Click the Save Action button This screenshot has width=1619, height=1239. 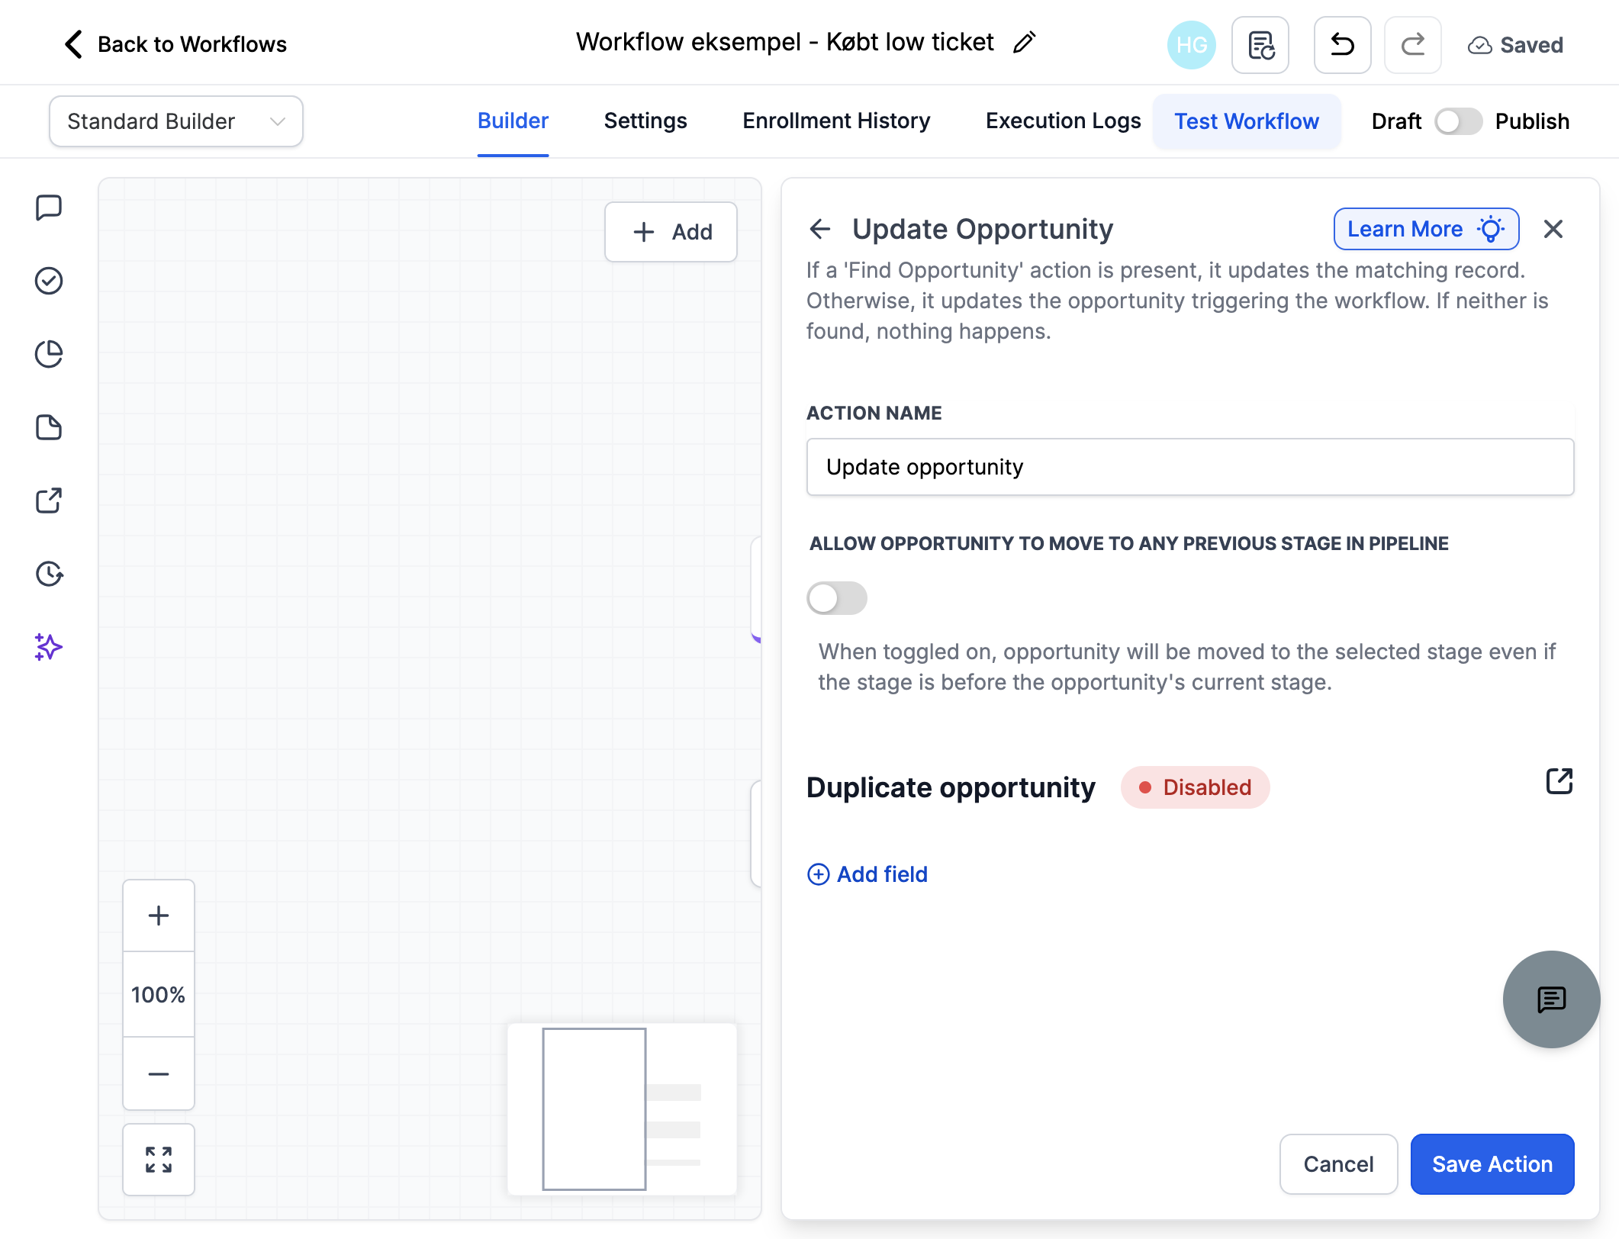[x=1492, y=1164]
